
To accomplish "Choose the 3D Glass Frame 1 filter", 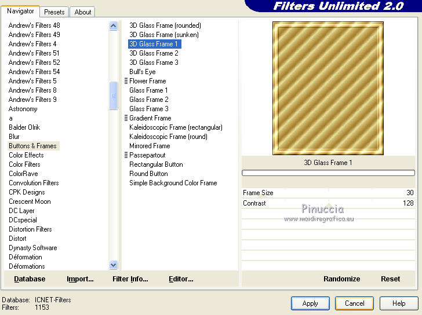I will (x=154, y=44).
